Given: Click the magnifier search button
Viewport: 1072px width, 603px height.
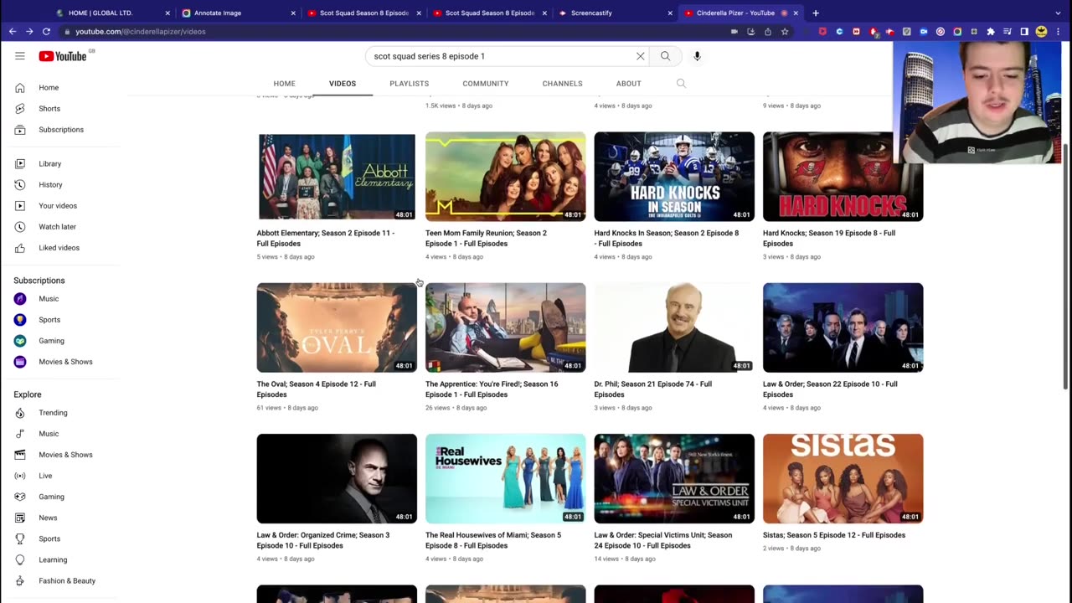Looking at the screenshot, I should pos(665,56).
